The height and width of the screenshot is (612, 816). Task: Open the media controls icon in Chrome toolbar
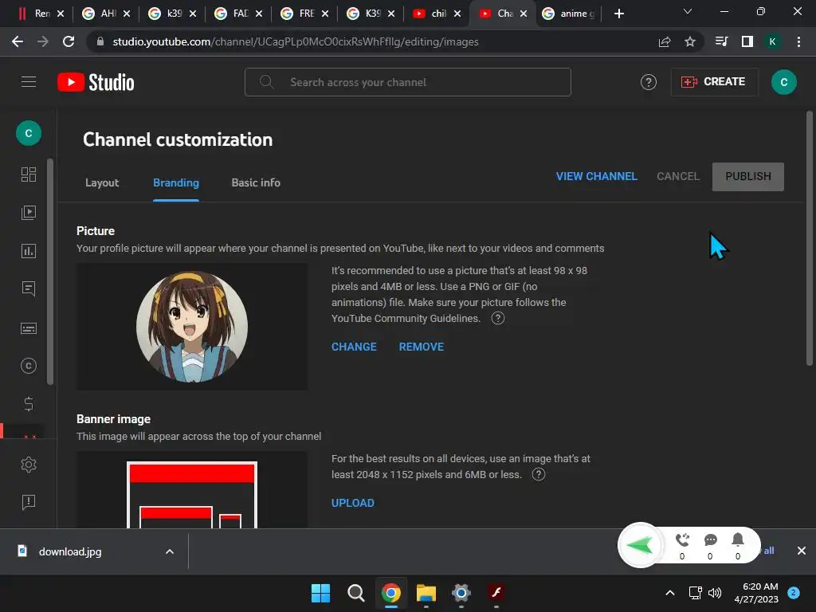(721, 41)
